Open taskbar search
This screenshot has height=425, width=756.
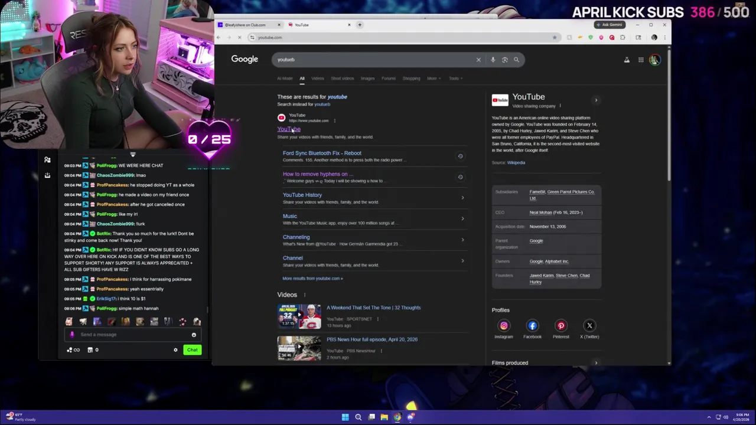358,417
